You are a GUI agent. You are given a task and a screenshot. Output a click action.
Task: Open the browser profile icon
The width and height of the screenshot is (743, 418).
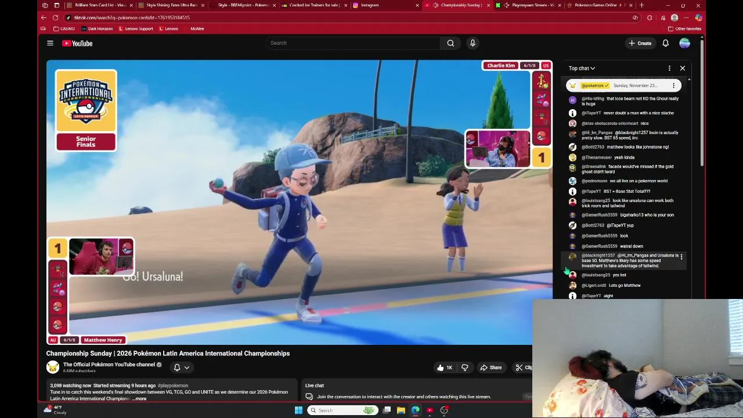[674, 17]
